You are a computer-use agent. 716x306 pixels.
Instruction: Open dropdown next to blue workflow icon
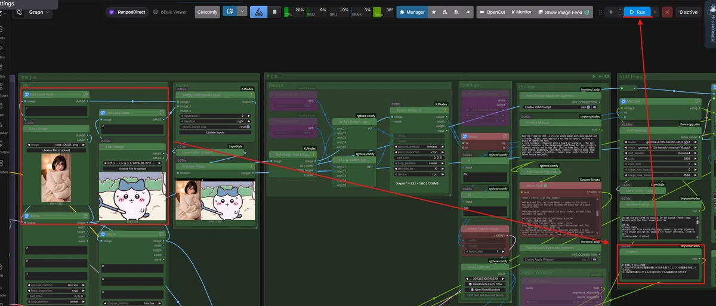pyautogui.click(x=242, y=11)
